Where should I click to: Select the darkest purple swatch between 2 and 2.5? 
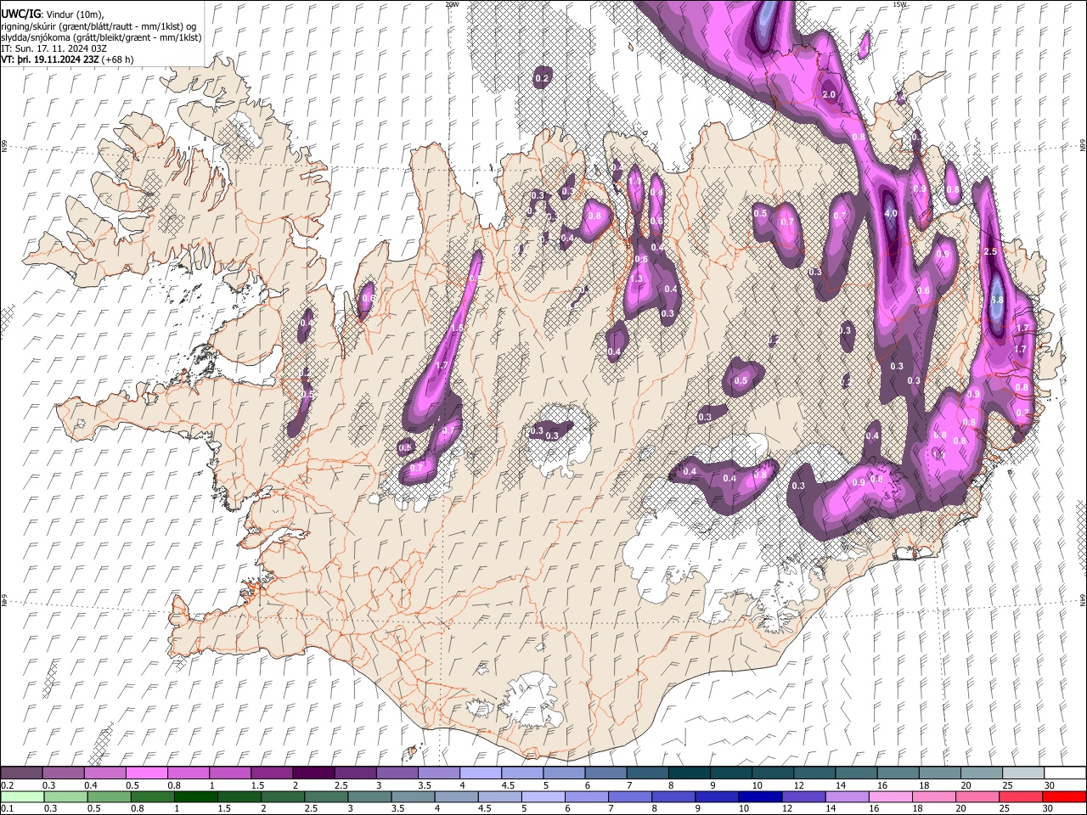coord(313,773)
